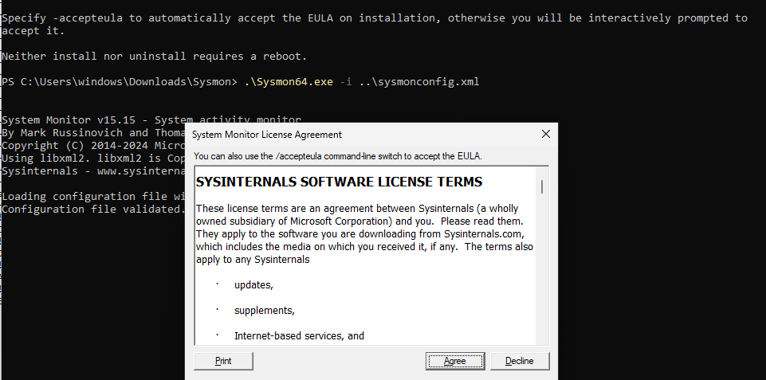Click the '..\sysmonconfig.xml' argument in the terminal

point(419,81)
